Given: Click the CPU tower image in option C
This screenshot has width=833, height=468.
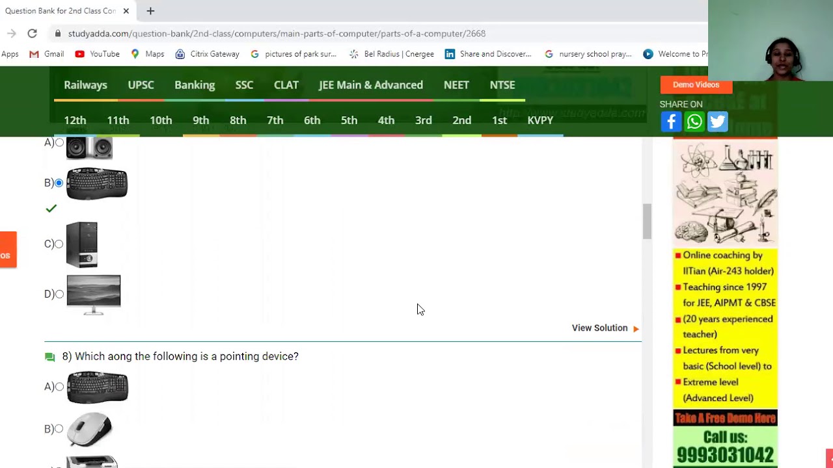Looking at the screenshot, I should [82, 244].
